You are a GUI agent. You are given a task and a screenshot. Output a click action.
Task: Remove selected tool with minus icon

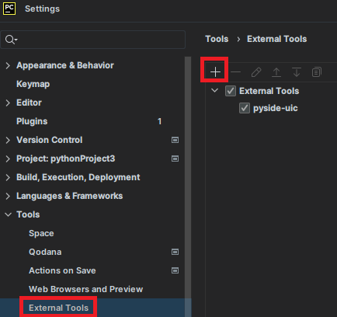point(235,71)
